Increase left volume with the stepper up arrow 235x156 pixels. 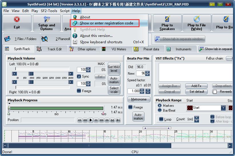coord(88,68)
